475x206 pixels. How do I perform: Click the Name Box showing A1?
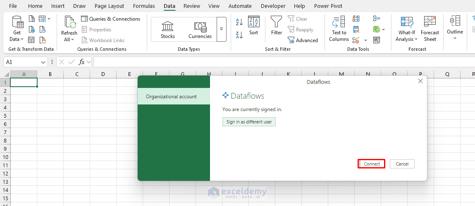(22, 62)
